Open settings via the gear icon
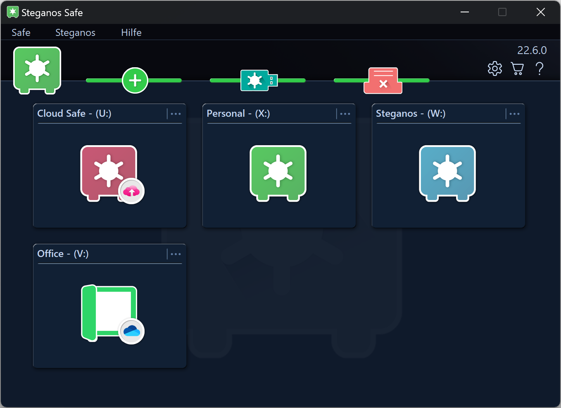The height and width of the screenshot is (408, 561). pos(494,68)
